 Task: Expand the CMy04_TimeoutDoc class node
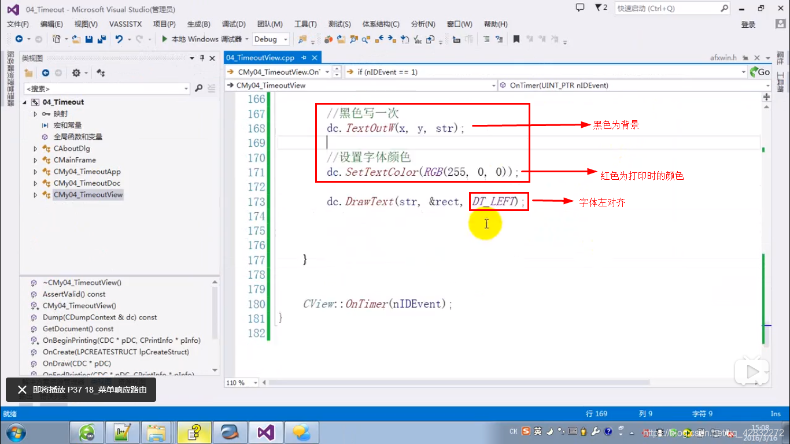pyautogui.click(x=35, y=183)
